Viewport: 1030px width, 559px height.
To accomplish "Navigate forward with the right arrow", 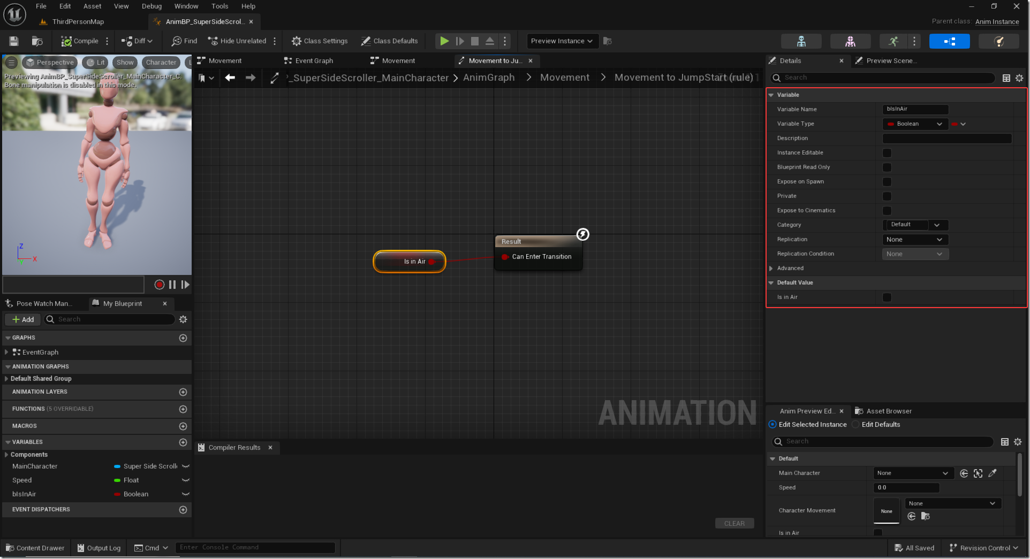I will point(251,78).
